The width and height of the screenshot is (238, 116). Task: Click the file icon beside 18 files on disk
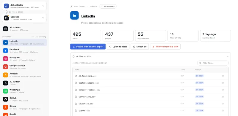73,56
